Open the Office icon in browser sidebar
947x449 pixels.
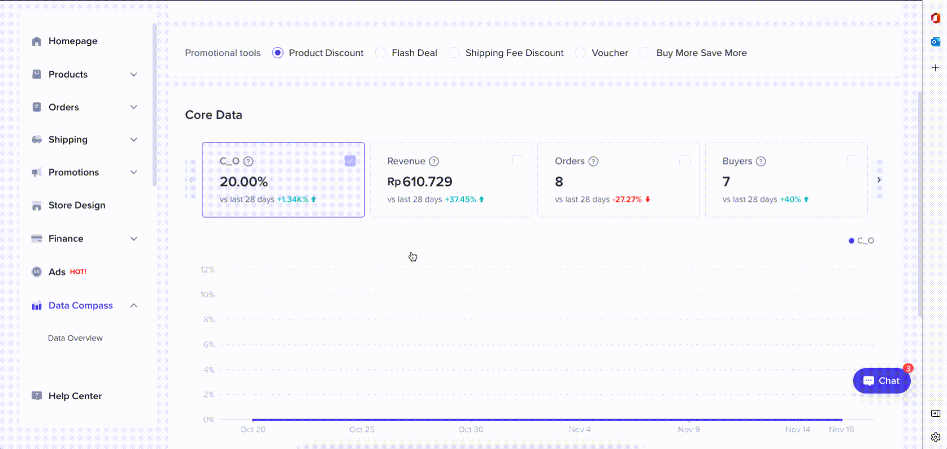(935, 18)
